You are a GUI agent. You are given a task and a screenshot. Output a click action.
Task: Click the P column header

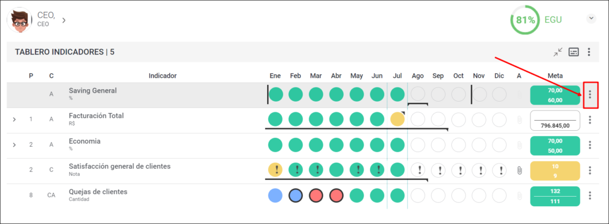[x=31, y=75]
